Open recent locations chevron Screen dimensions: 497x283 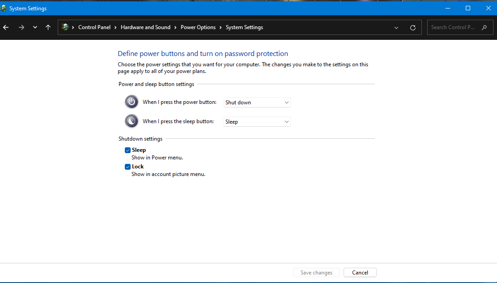coord(35,27)
